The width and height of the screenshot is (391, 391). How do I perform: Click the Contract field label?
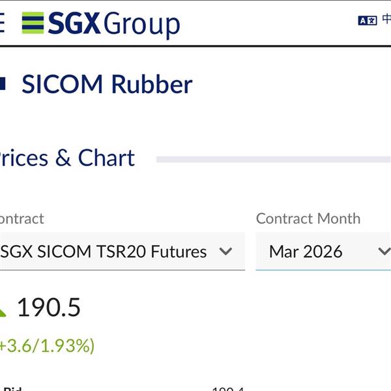coord(22,218)
